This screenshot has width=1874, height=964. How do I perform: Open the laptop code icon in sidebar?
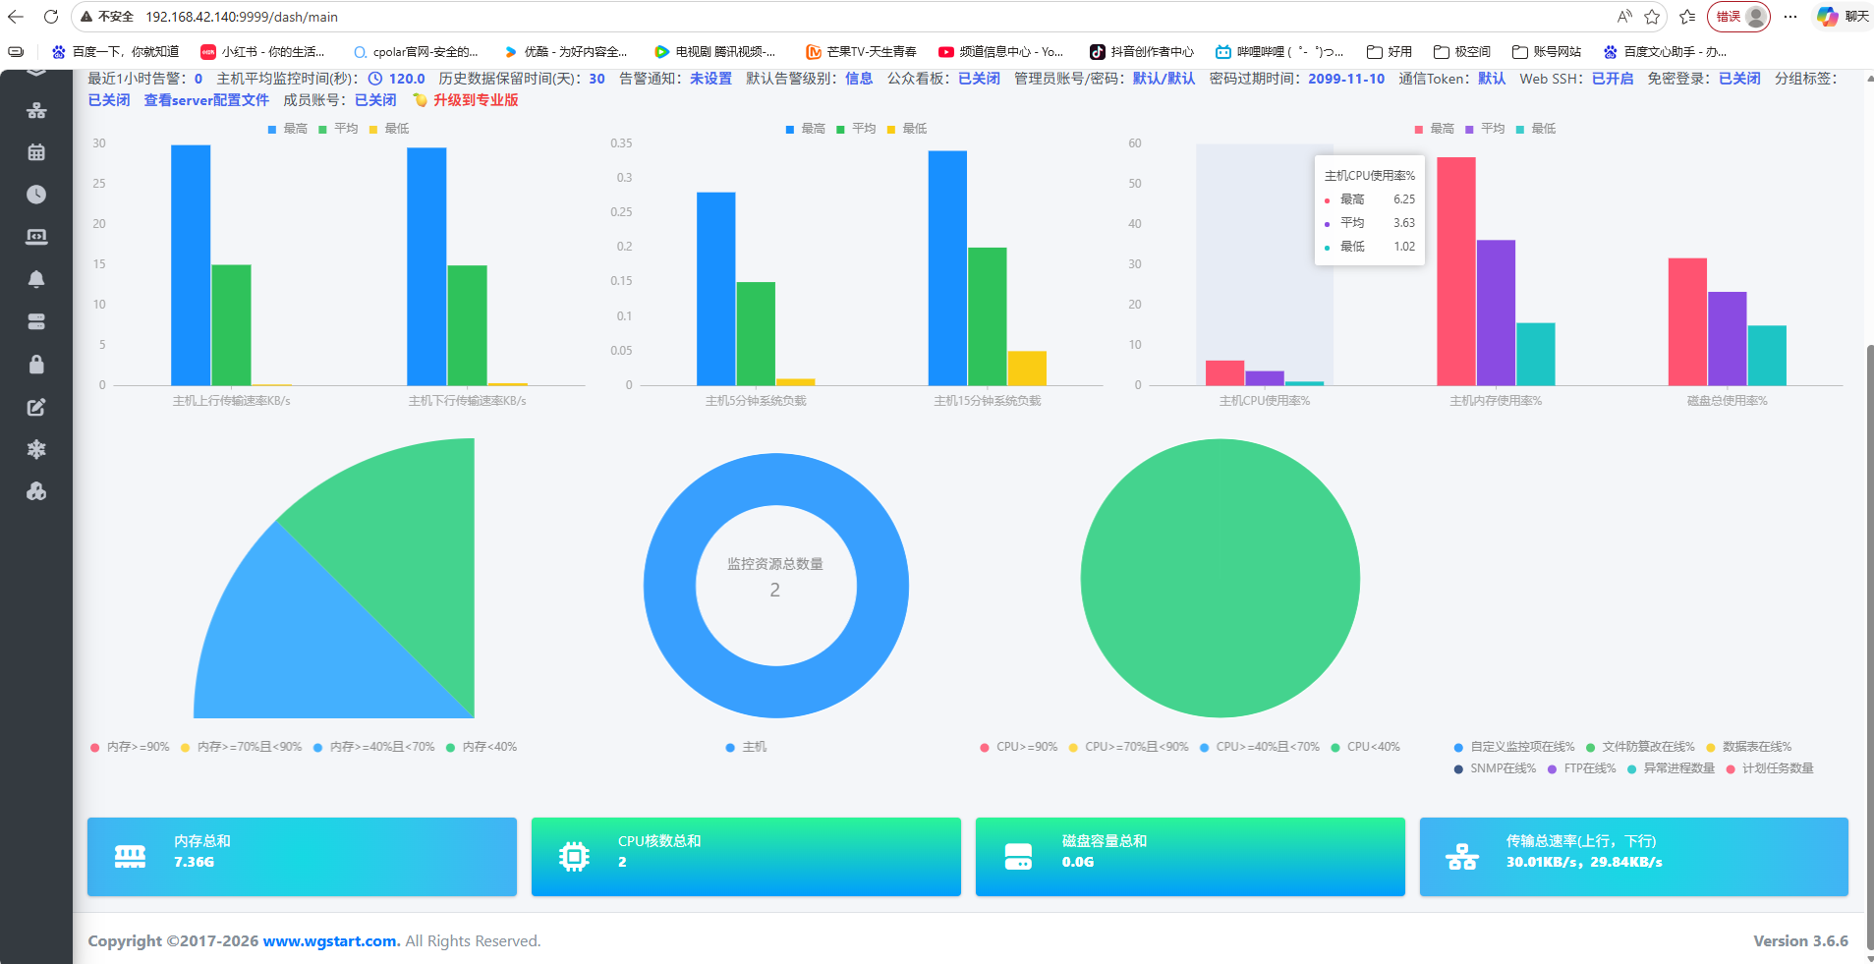[x=36, y=237]
